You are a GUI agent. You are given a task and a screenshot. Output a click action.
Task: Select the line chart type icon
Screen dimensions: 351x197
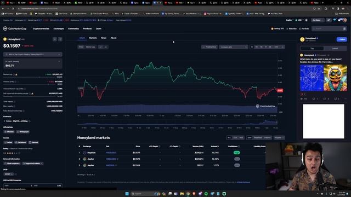pyautogui.click(x=100, y=47)
